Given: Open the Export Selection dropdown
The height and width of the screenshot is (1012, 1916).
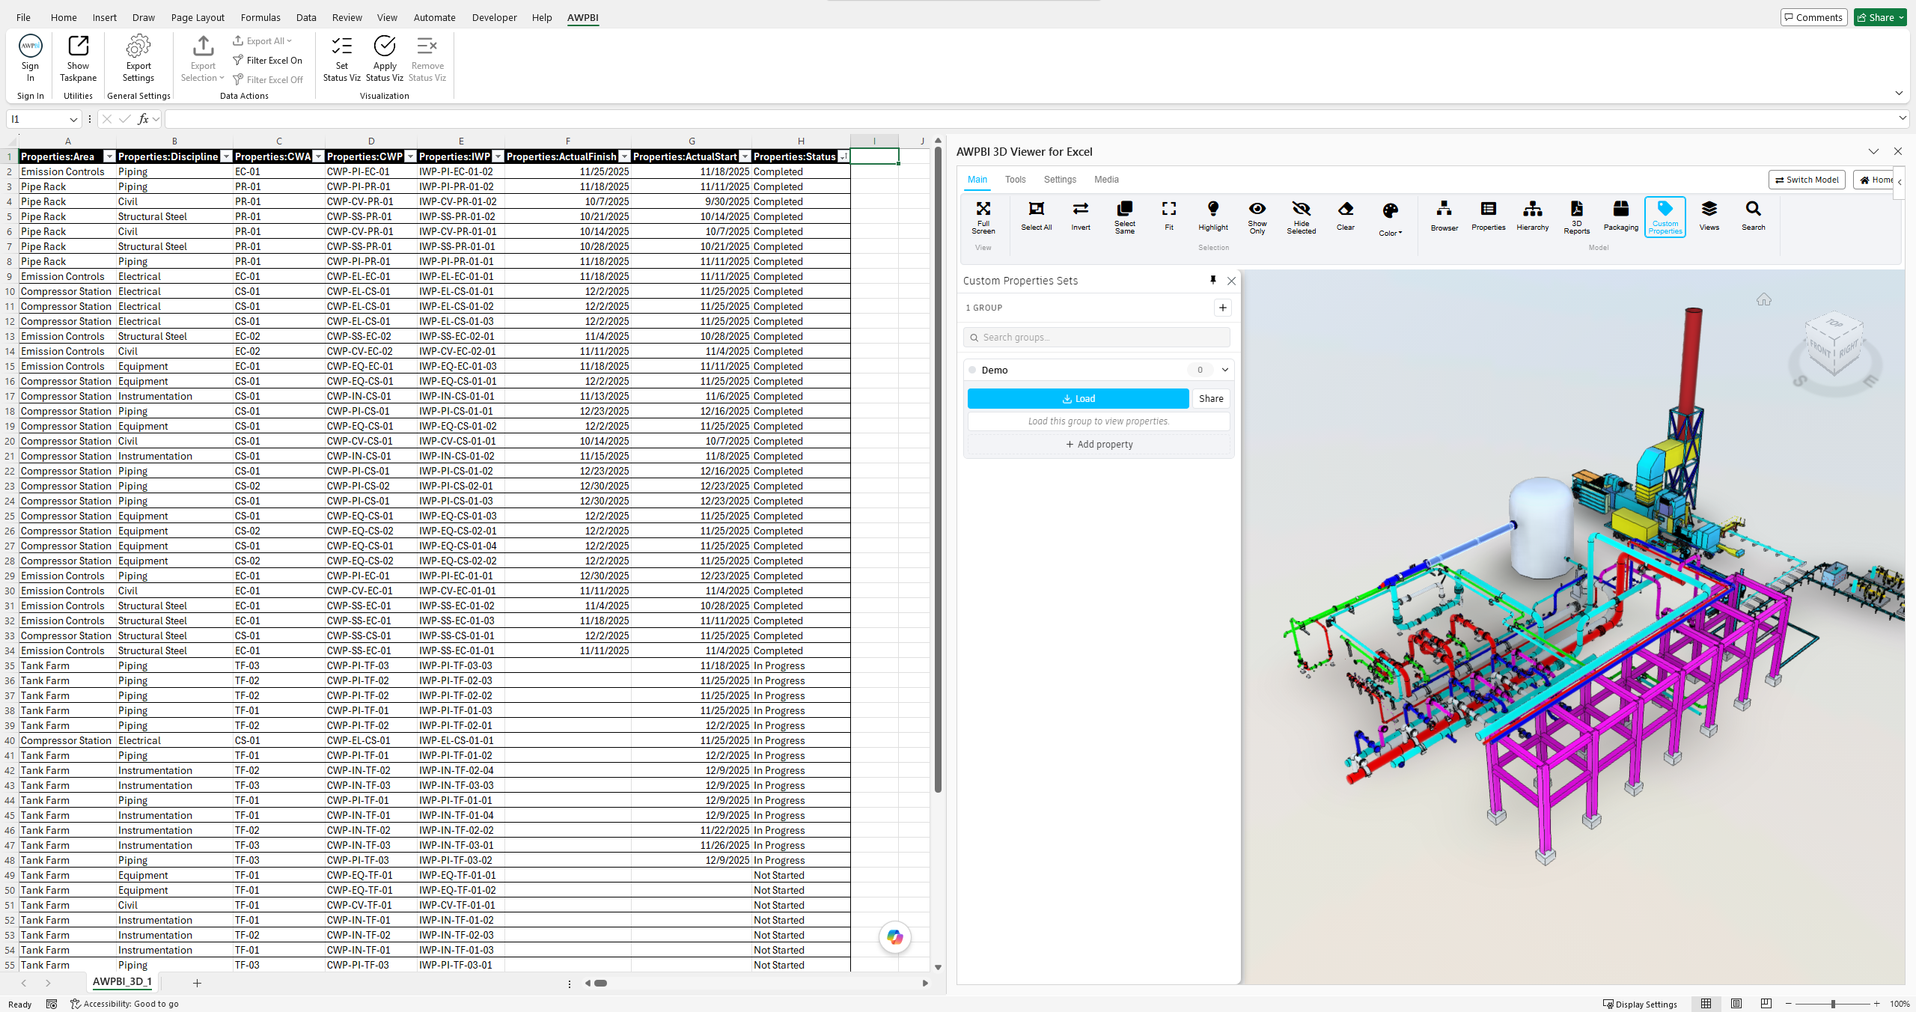Looking at the screenshot, I should pyautogui.click(x=203, y=58).
